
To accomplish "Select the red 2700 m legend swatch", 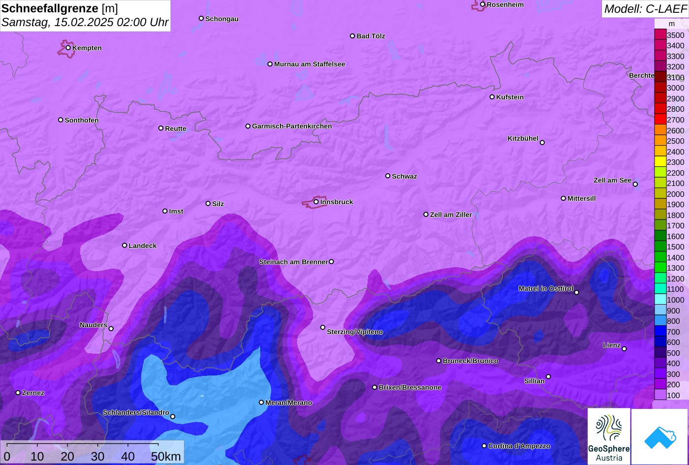I will [x=660, y=120].
